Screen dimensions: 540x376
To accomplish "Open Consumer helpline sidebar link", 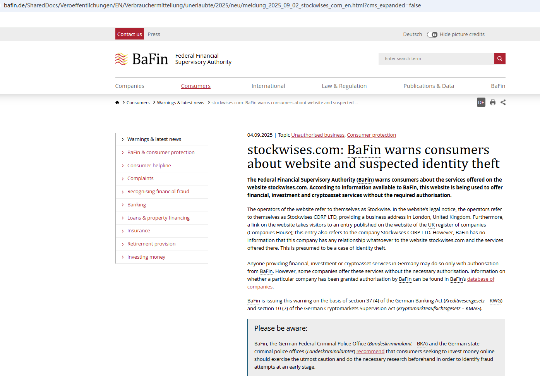I will 149,165.
